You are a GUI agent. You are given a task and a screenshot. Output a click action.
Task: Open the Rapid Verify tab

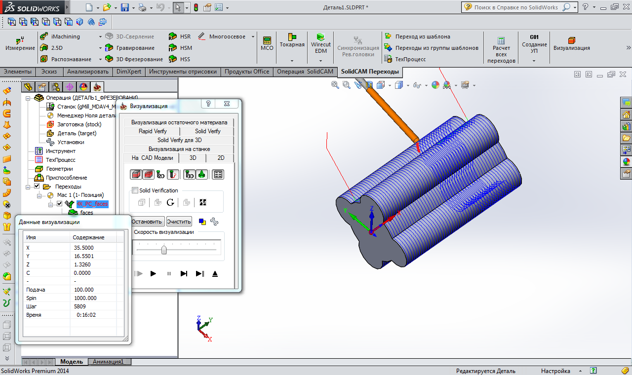pyautogui.click(x=153, y=131)
